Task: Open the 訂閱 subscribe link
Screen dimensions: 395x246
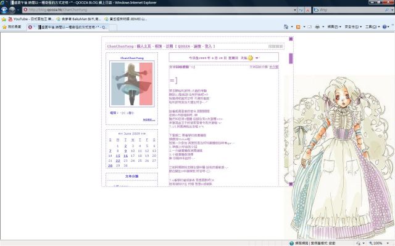Action: coord(170,47)
